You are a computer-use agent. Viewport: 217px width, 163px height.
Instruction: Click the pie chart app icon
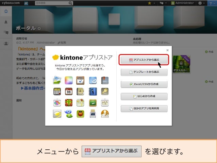pyautogui.click(x=57, y=103)
